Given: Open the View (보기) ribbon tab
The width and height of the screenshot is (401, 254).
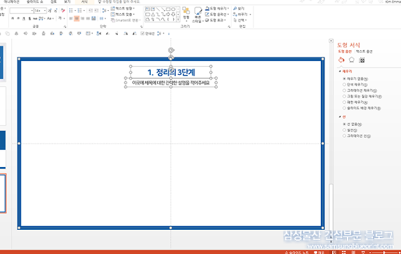Looking at the screenshot, I should [67, 2].
